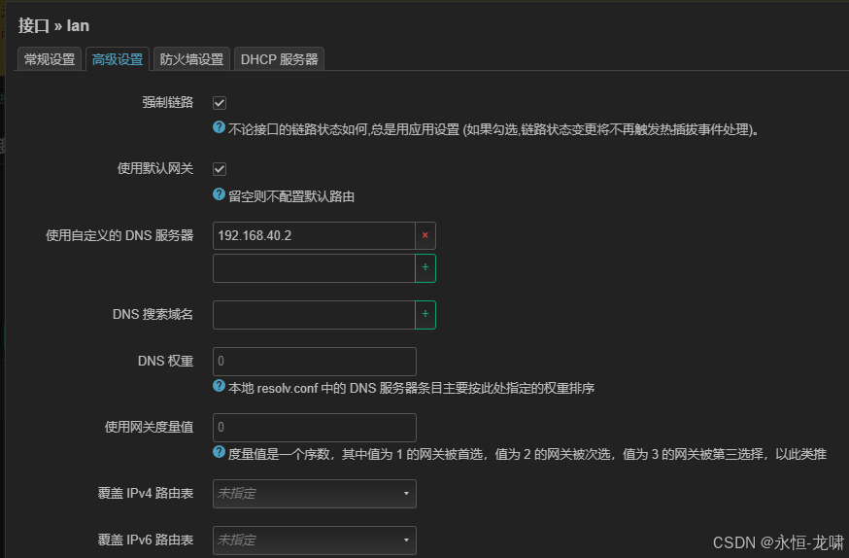
Task: Click the 覆盖 IPv6 路由表 label
Action: [146, 540]
